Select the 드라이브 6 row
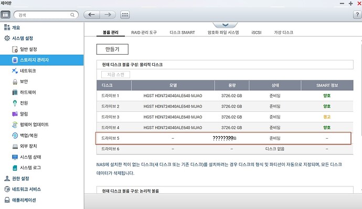The width and height of the screenshot is (362, 209). click(225, 149)
